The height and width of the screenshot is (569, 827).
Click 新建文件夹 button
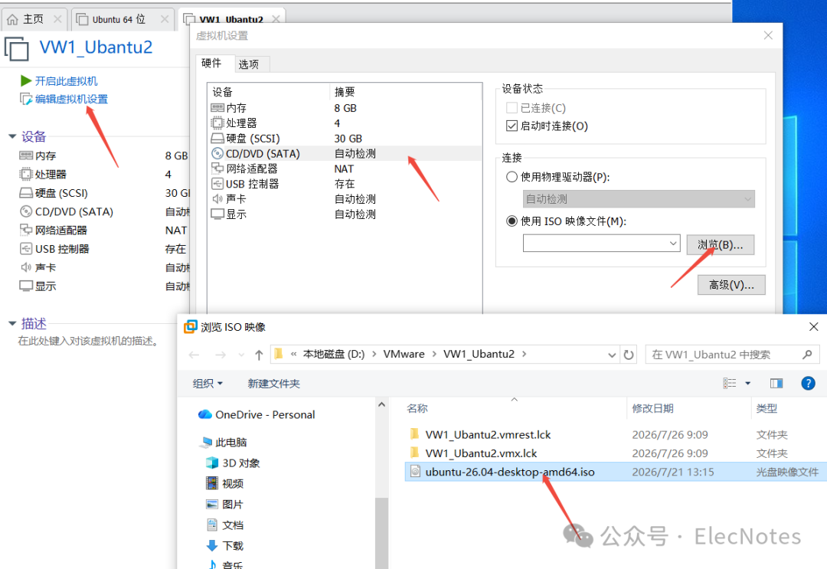[x=273, y=384]
